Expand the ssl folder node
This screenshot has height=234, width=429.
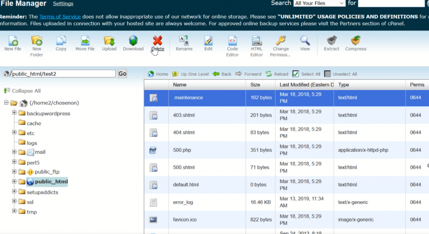[x=14, y=201]
